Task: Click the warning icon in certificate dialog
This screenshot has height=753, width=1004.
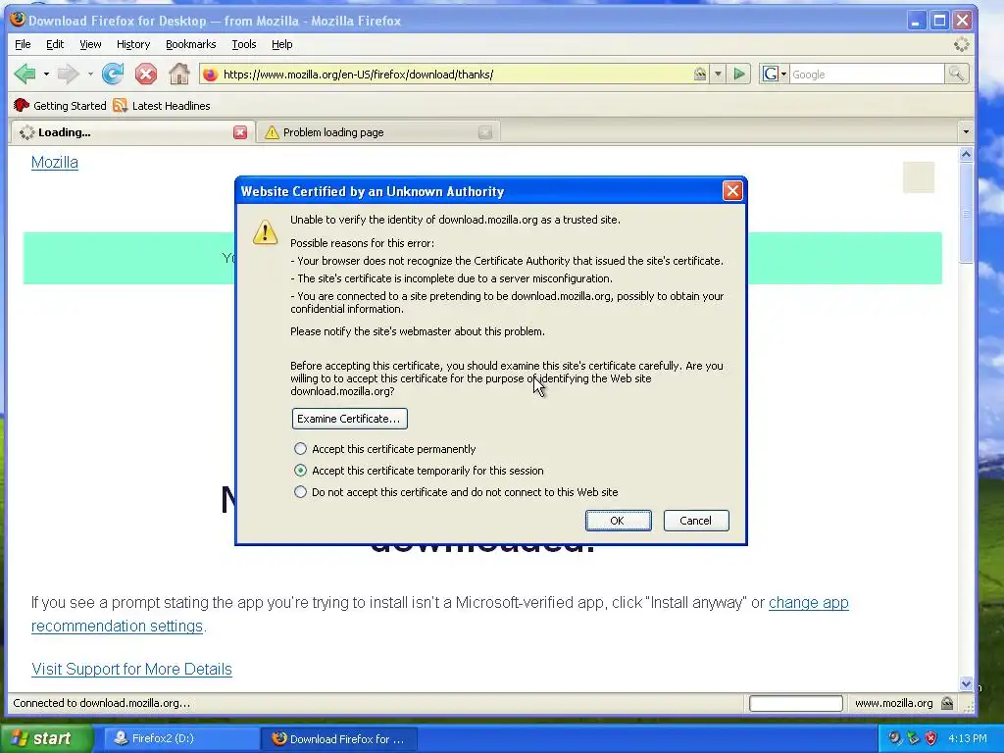Action: 265,231
